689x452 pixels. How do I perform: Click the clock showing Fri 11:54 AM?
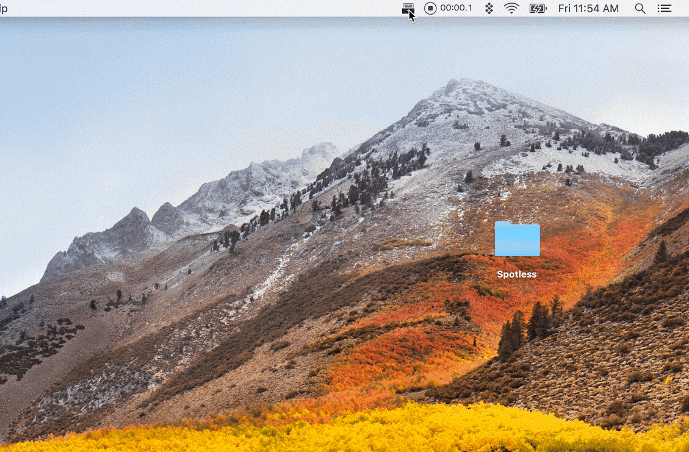coord(588,9)
